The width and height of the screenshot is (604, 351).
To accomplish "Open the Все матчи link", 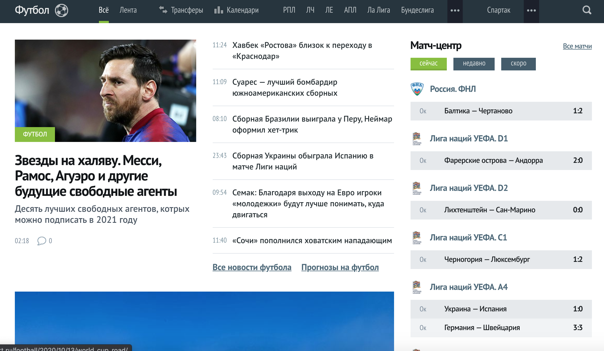I will tap(577, 46).
